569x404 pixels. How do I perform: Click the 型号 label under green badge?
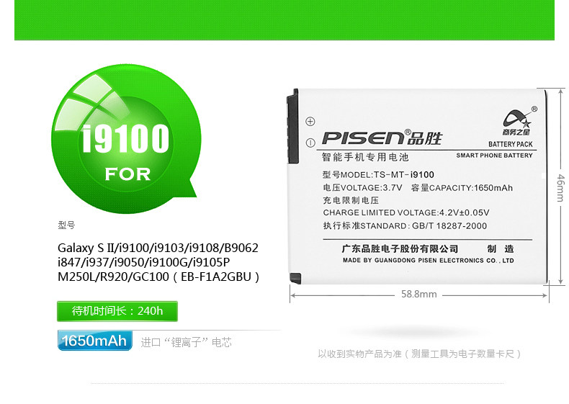click(x=66, y=225)
